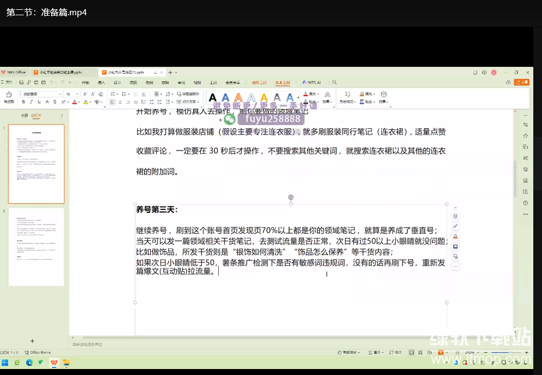Switch to normal view in status bar
The height and width of the screenshot is (375, 542).
point(411,353)
